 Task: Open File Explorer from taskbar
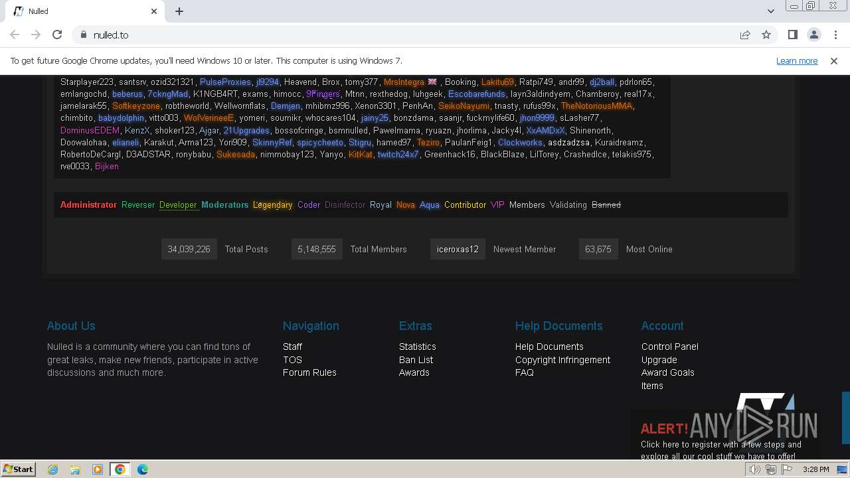75,469
